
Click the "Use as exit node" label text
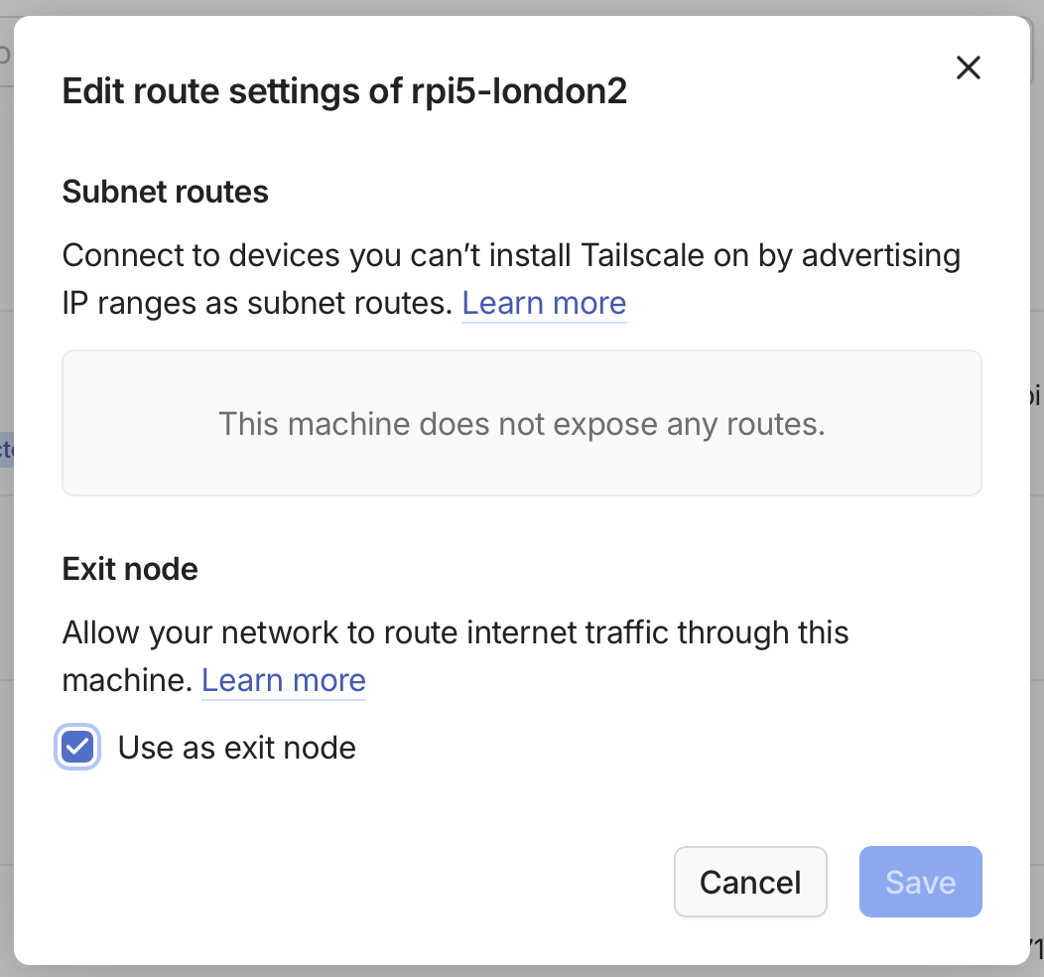(x=236, y=748)
